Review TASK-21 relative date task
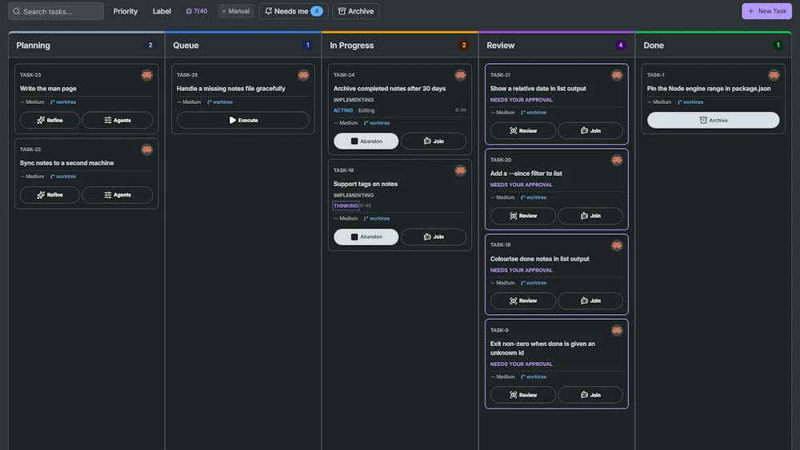 [523, 131]
